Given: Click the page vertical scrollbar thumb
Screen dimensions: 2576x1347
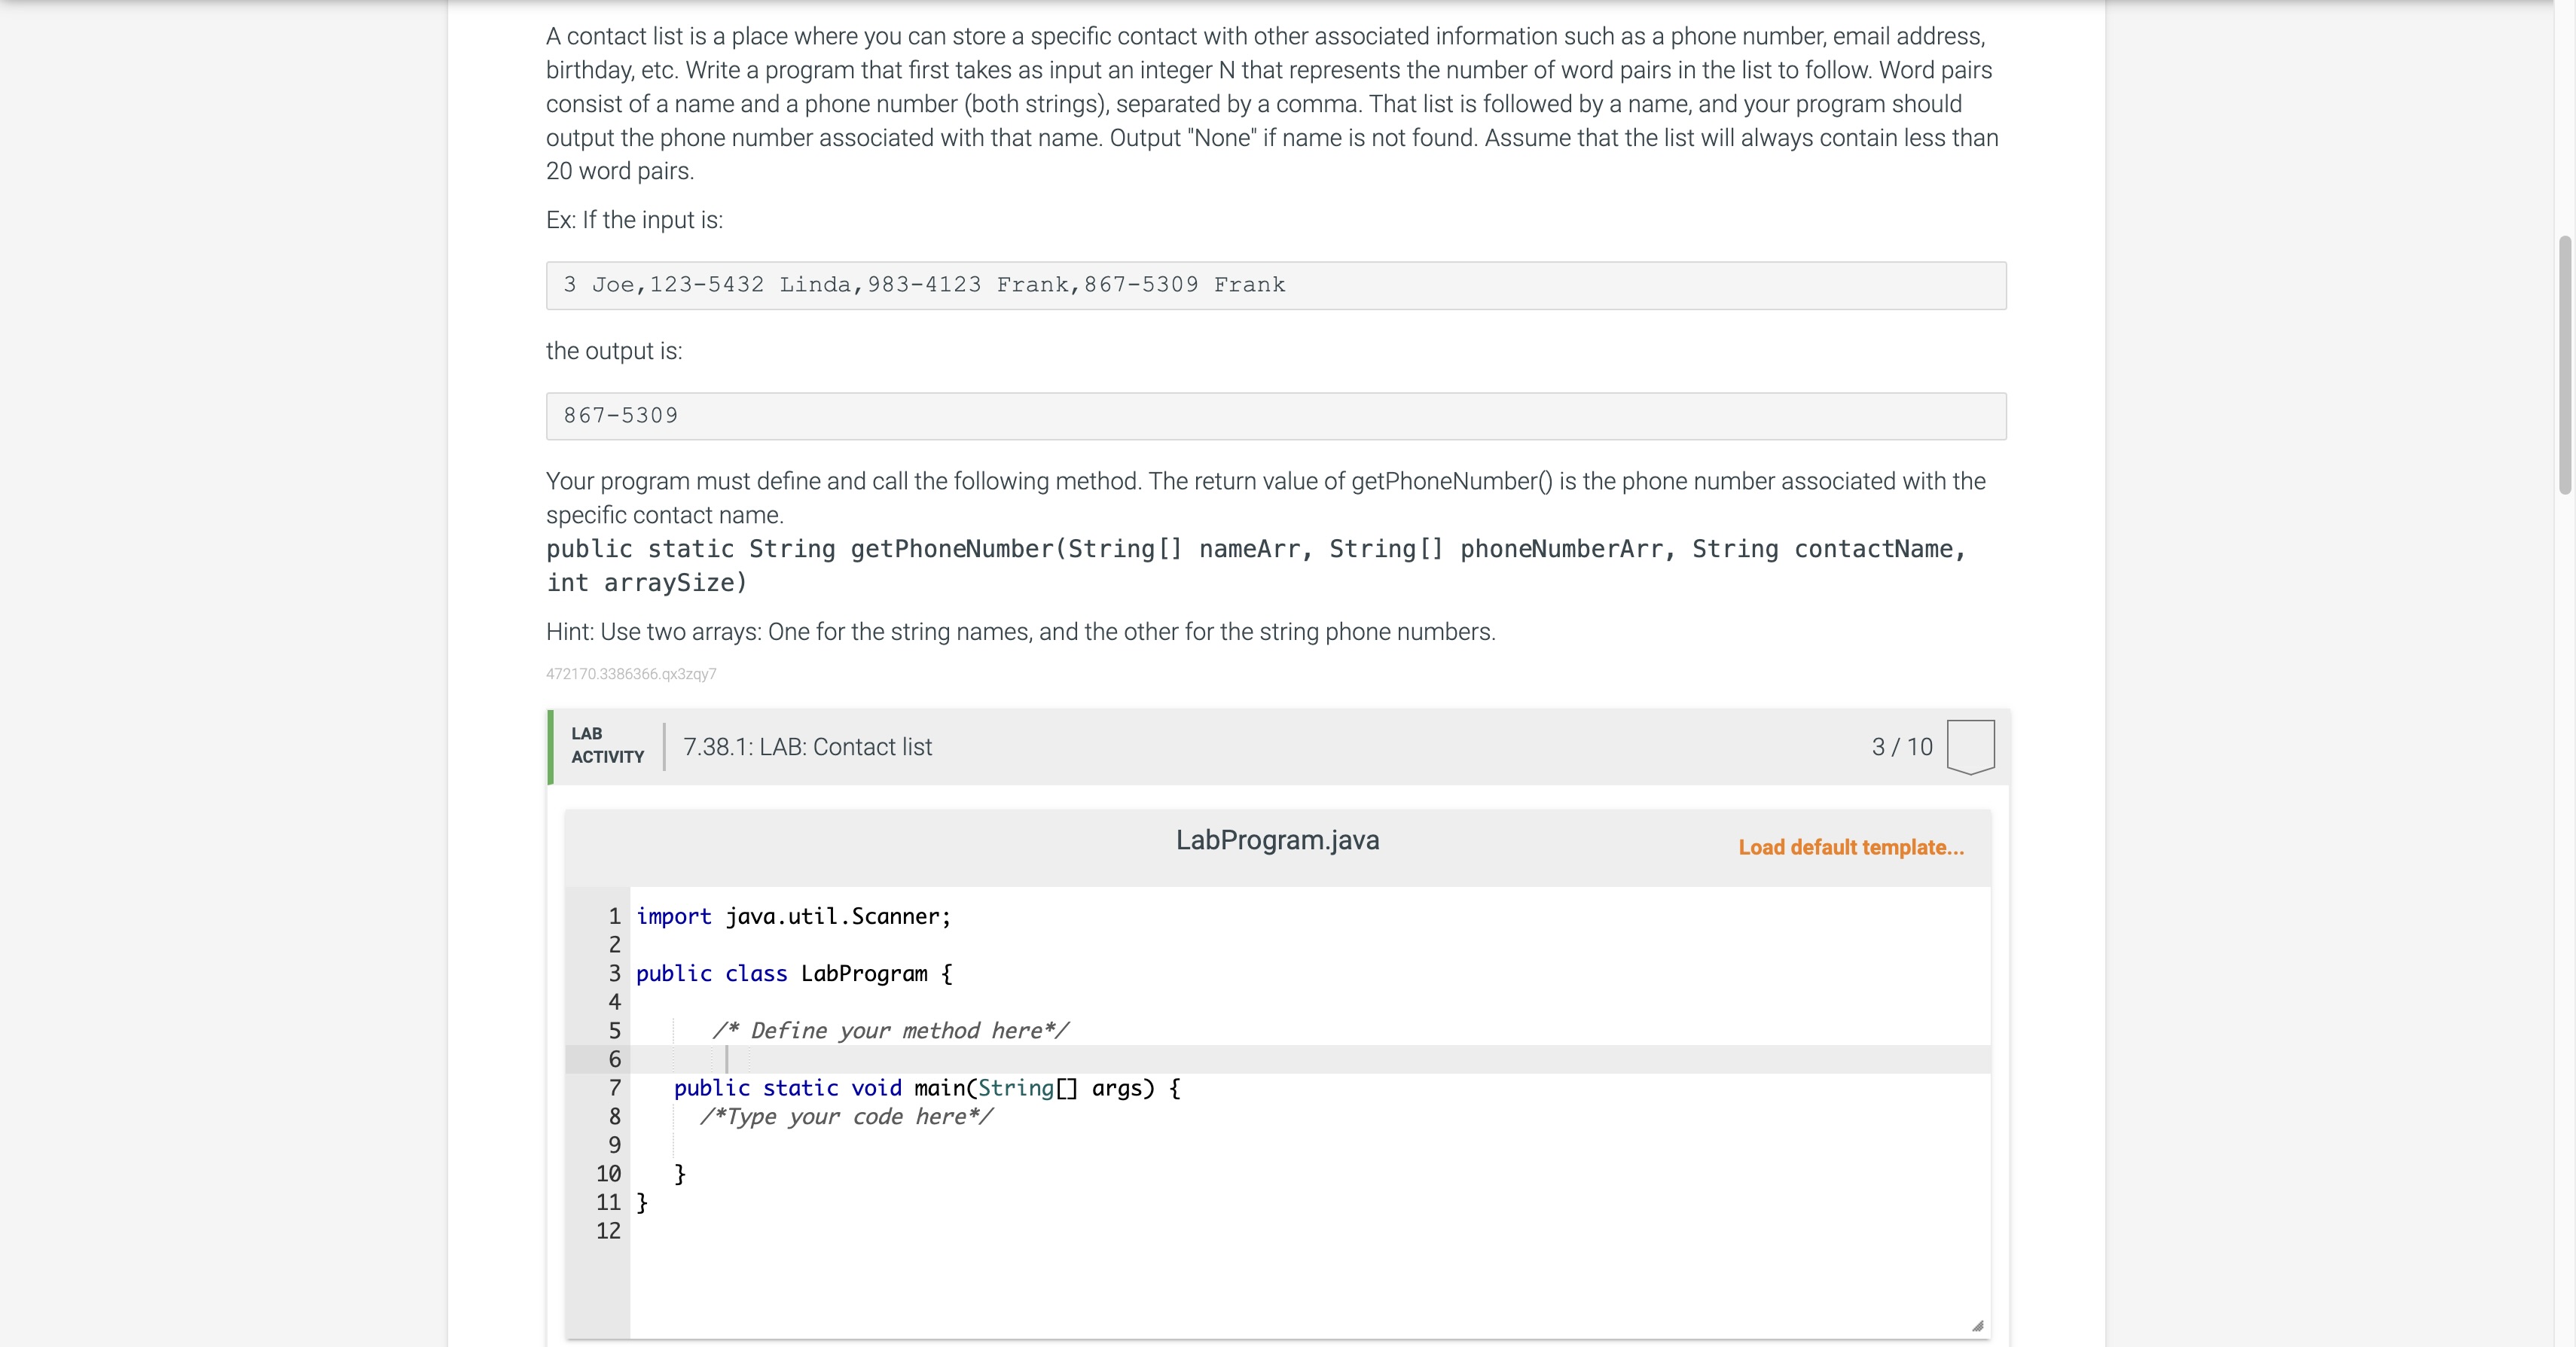Looking at the screenshot, I should point(2564,364).
